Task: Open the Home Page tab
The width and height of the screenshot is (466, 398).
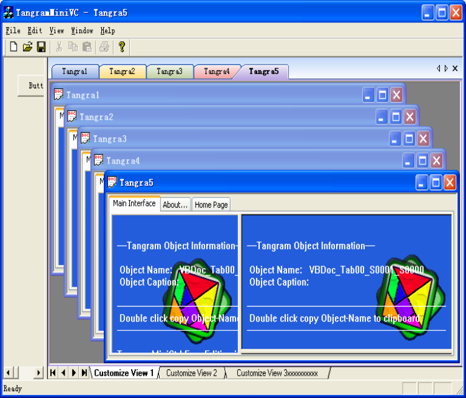Action: (211, 205)
